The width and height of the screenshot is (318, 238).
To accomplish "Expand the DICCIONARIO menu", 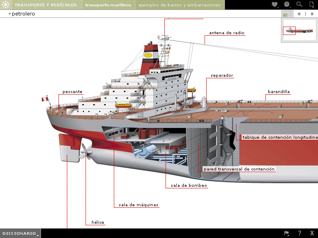I will click(x=20, y=234).
